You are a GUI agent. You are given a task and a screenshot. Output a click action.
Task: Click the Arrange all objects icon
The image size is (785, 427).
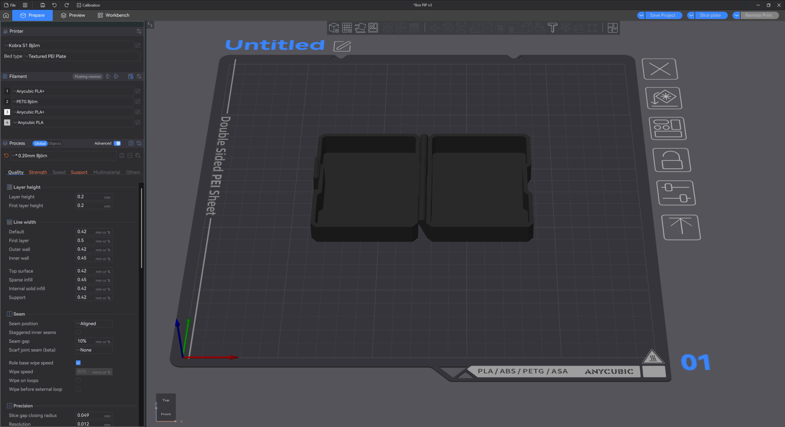coord(373,28)
